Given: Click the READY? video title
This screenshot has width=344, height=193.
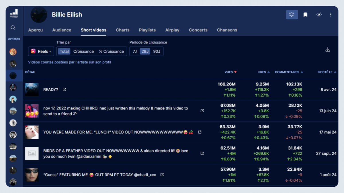Looking at the screenshot, I should [x=51, y=89].
